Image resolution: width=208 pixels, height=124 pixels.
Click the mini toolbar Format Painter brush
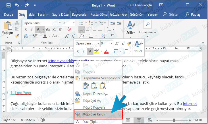pyautogui.click(x=129, y=44)
